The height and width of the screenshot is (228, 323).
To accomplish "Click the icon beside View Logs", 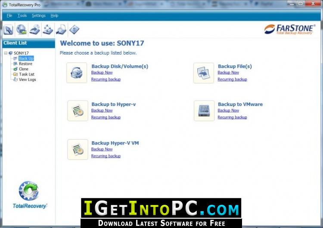I will pyautogui.click(x=15, y=79).
